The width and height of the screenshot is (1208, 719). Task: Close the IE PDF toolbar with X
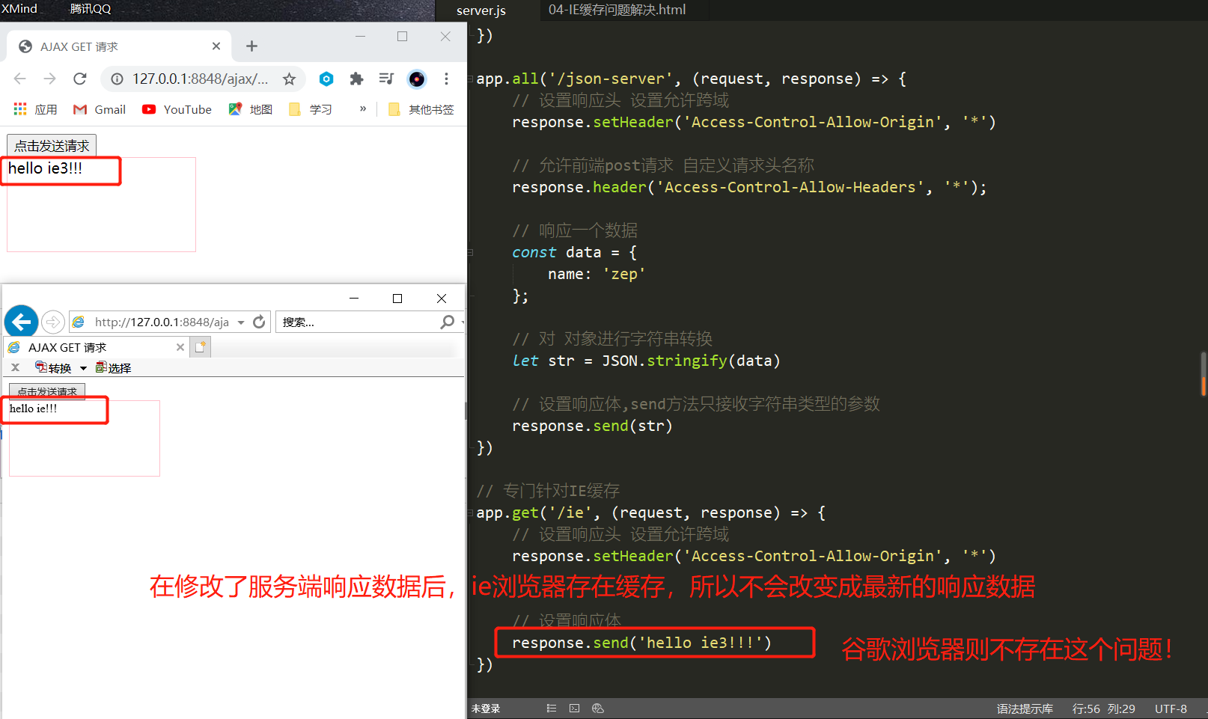pos(15,367)
